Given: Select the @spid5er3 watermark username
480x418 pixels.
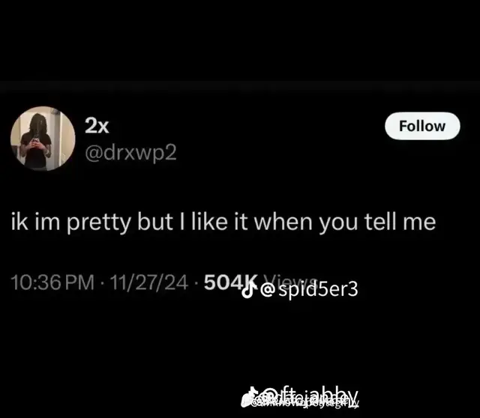Looking at the screenshot, I should click(309, 289).
